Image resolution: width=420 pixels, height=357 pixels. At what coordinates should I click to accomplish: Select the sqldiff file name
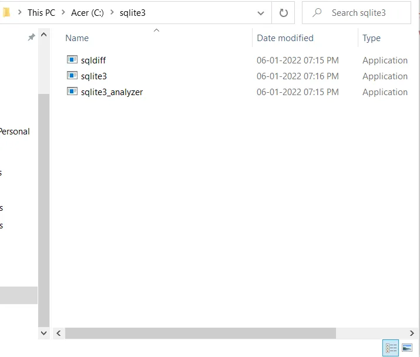pos(93,60)
